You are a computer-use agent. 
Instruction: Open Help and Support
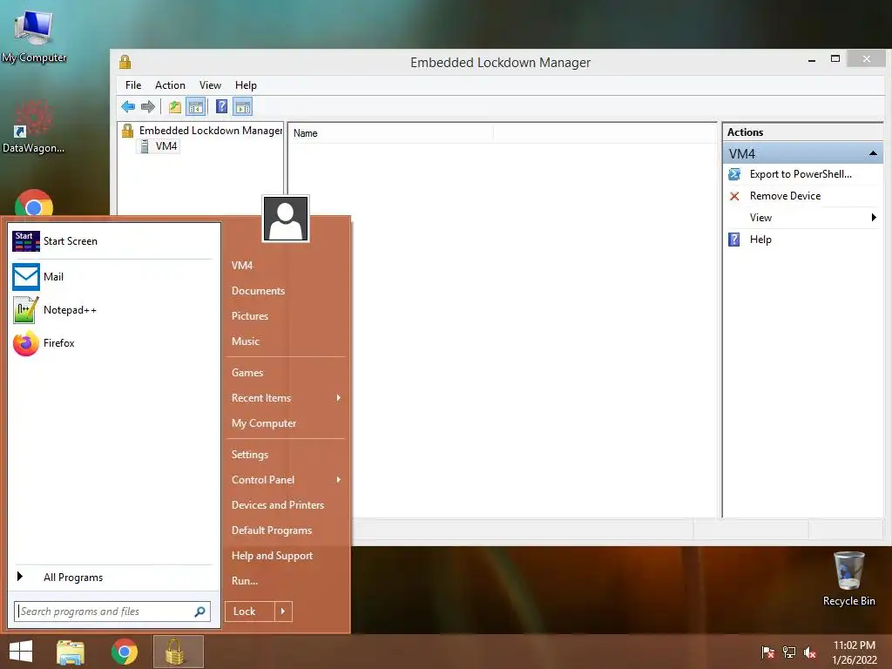272,556
